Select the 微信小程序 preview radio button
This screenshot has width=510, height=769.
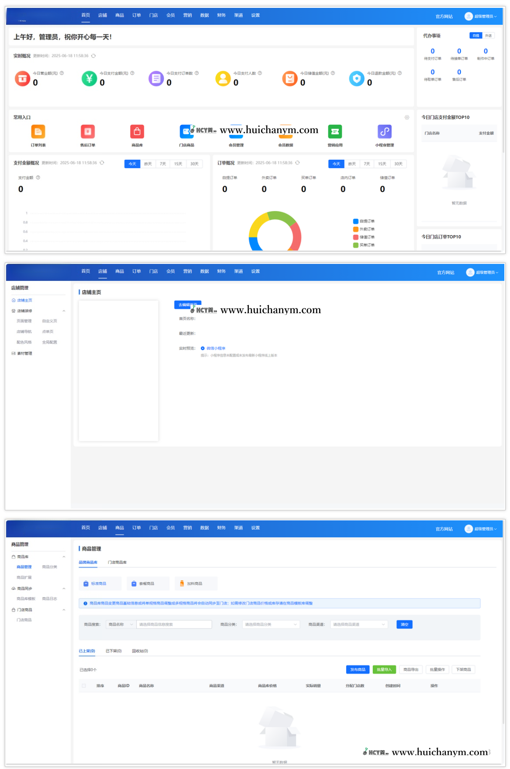(x=203, y=348)
